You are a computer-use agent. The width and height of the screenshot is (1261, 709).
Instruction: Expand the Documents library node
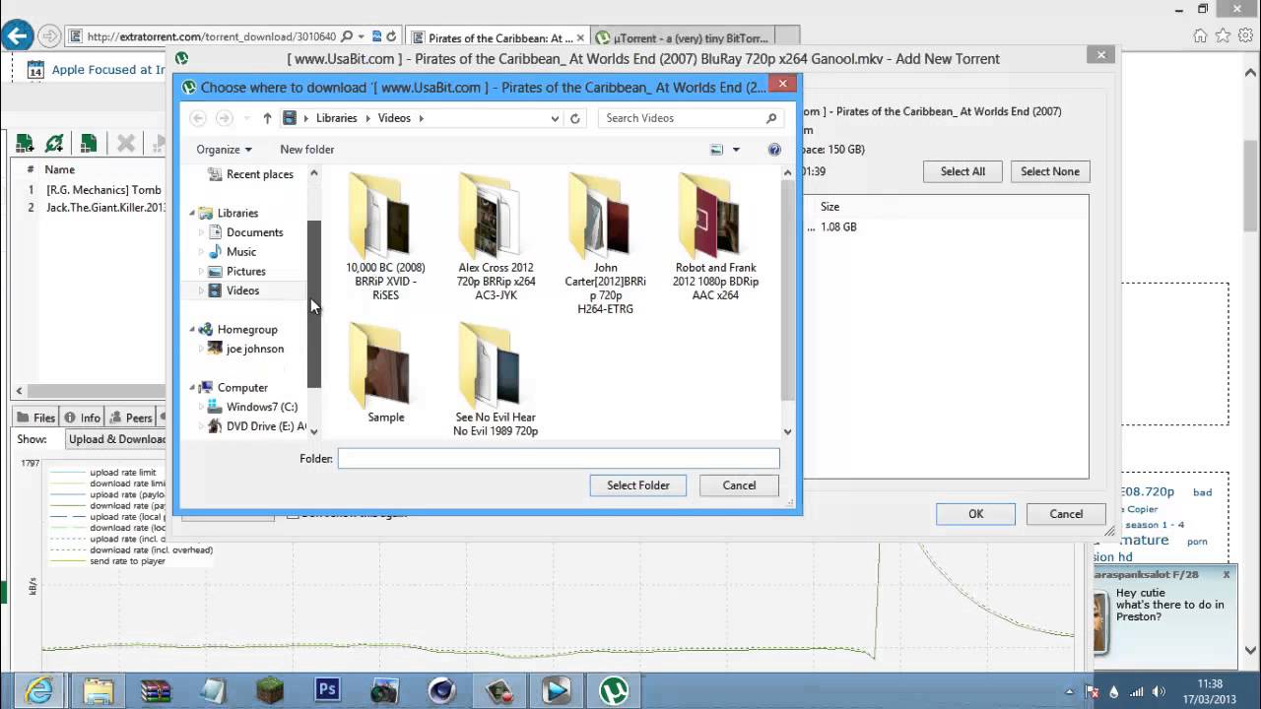point(202,232)
